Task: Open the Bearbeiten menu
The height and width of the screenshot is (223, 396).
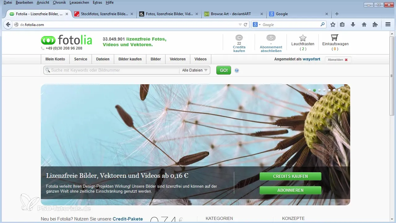Action: point(24,2)
